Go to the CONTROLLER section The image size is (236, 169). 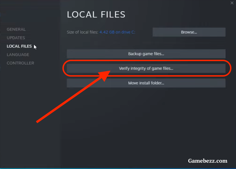(20, 63)
